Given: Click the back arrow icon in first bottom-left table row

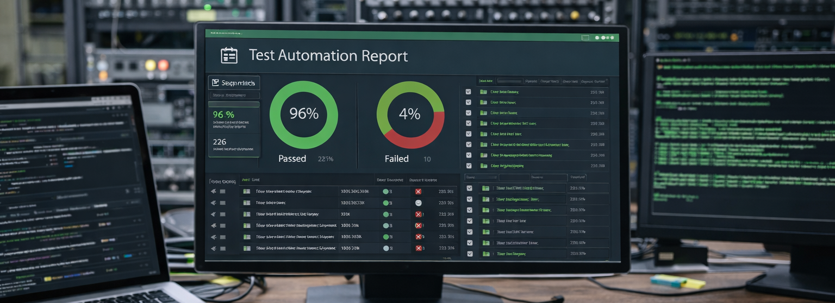Looking at the screenshot, I should click(214, 192).
